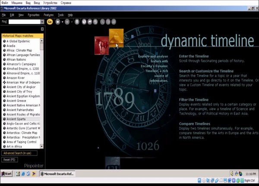
Task: Close the Pinpointer pane with the X
Action: tap(42, 29)
